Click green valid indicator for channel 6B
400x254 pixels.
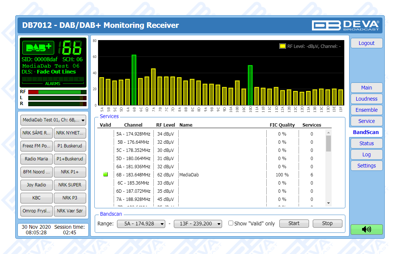coord(105,175)
